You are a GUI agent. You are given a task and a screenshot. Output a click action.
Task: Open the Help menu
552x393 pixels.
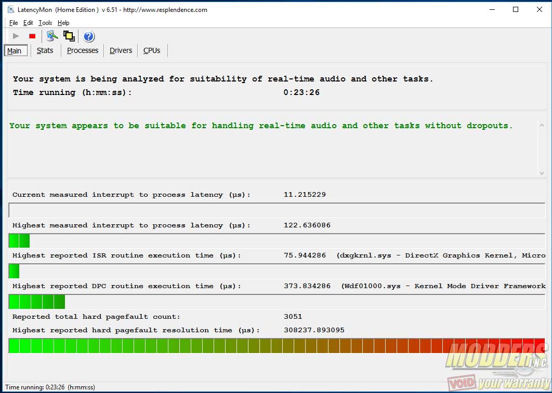coord(63,23)
